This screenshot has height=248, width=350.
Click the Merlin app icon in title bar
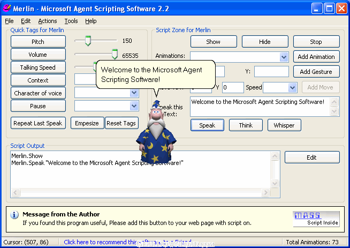click(x=6, y=8)
